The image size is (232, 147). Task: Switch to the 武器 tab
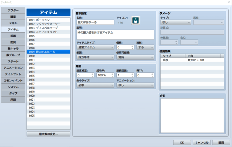coord(13,36)
